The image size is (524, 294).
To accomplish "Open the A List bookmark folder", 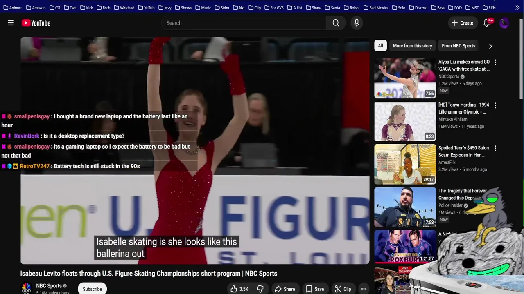I will 294,7.
